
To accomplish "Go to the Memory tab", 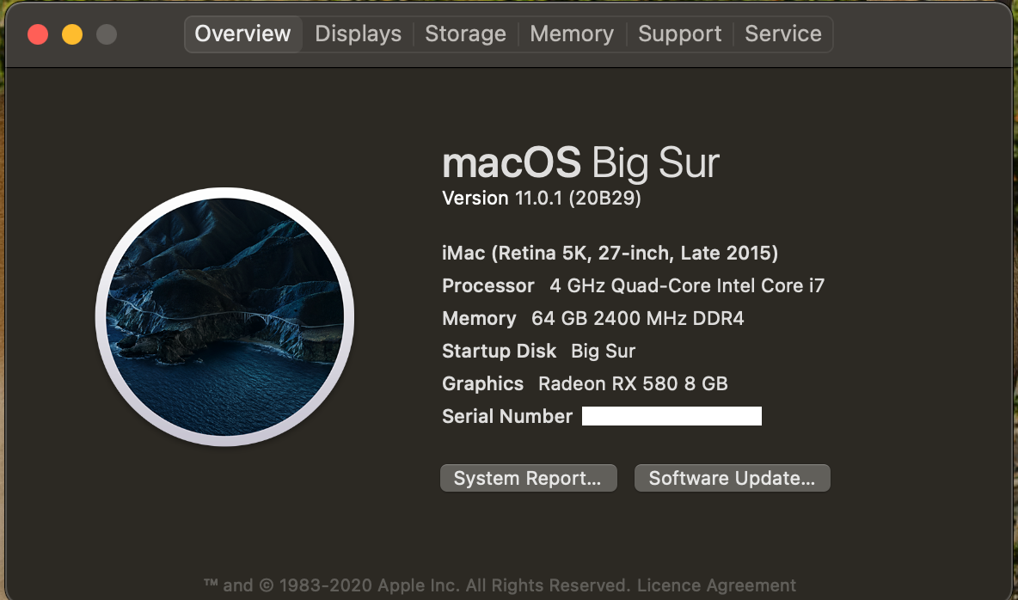I will point(572,34).
